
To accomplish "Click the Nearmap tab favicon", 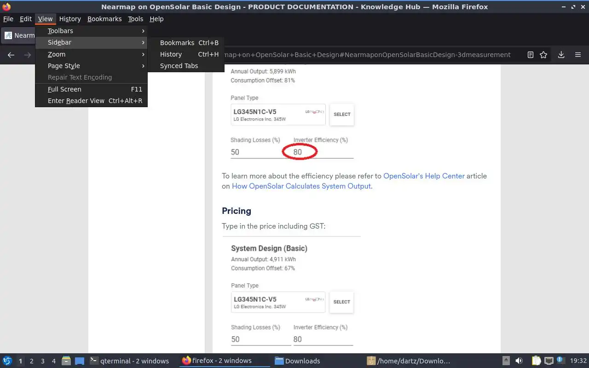I will (x=8, y=35).
